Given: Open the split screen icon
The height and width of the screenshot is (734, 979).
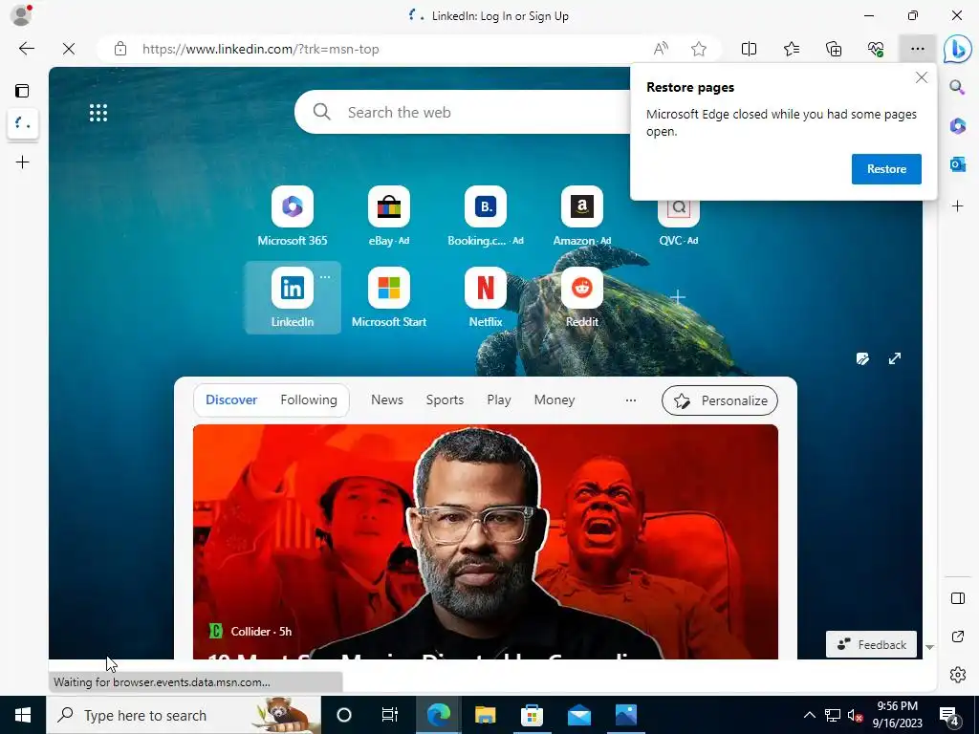Looking at the screenshot, I should [x=749, y=49].
